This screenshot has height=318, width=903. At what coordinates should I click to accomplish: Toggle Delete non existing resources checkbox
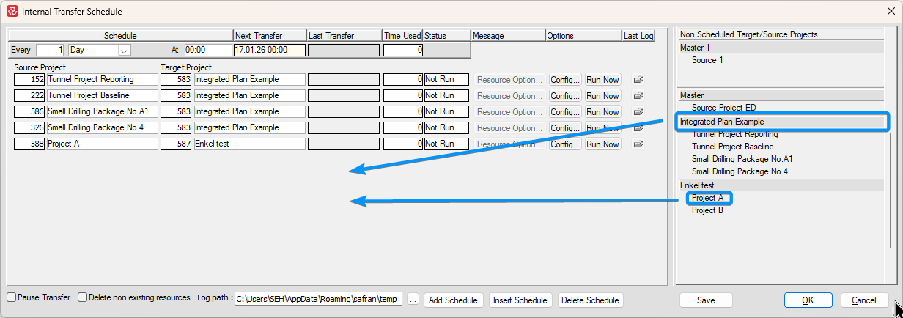click(x=83, y=297)
